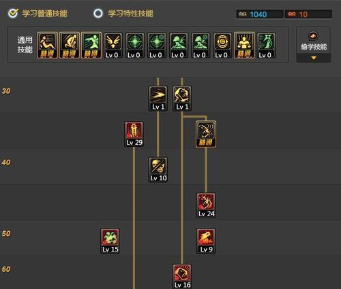Click the last green dancer skill Lv 0
The image size is (341, 289).
266,46
